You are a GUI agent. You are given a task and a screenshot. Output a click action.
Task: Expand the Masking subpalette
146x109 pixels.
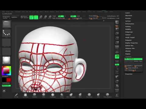coord(128,27)
